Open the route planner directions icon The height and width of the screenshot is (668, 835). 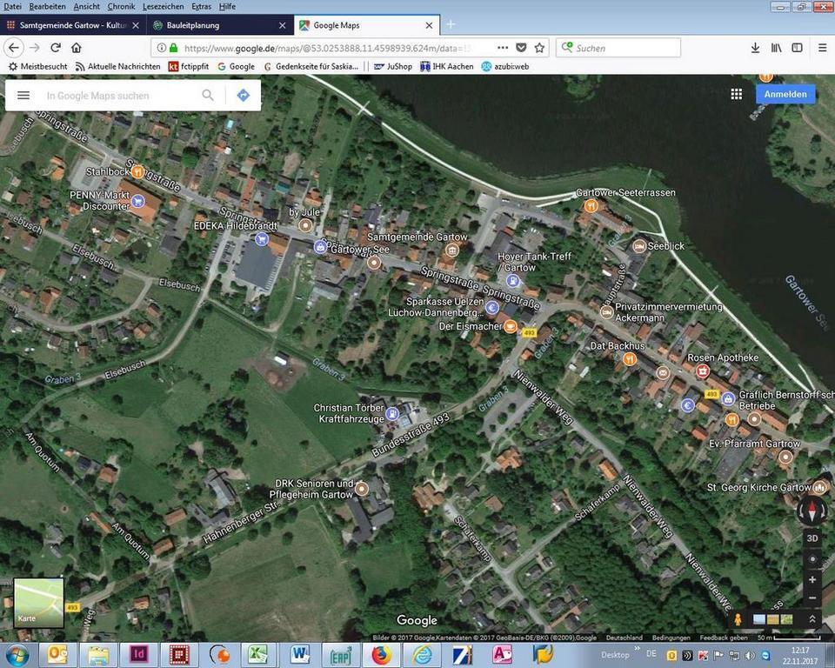(x=243, y=96)
